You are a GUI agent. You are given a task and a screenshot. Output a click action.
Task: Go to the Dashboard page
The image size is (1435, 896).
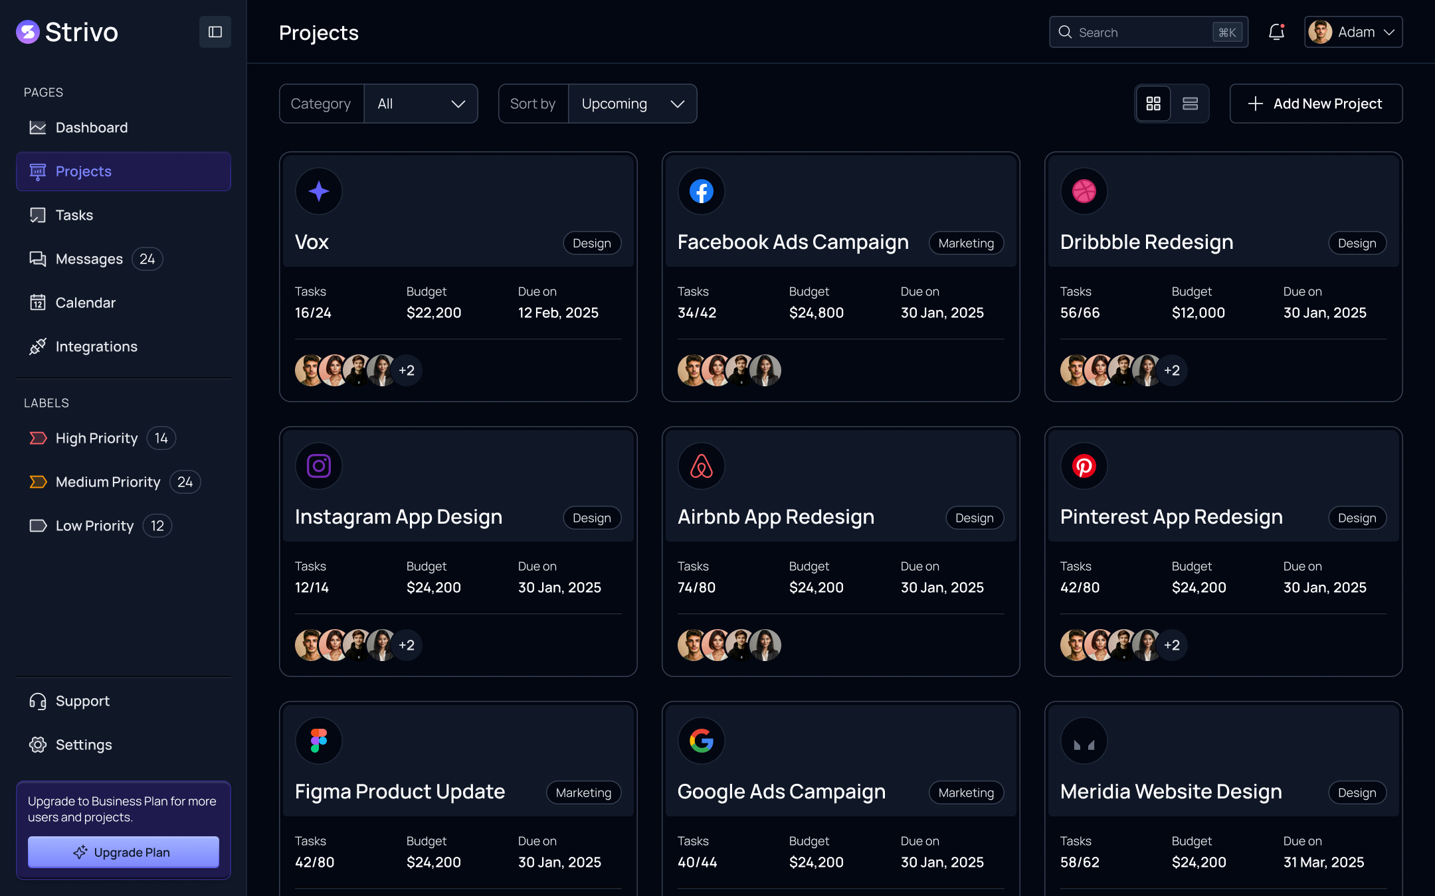(92, 127)
